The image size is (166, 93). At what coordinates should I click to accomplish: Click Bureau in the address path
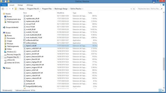(x=22, y=9)
